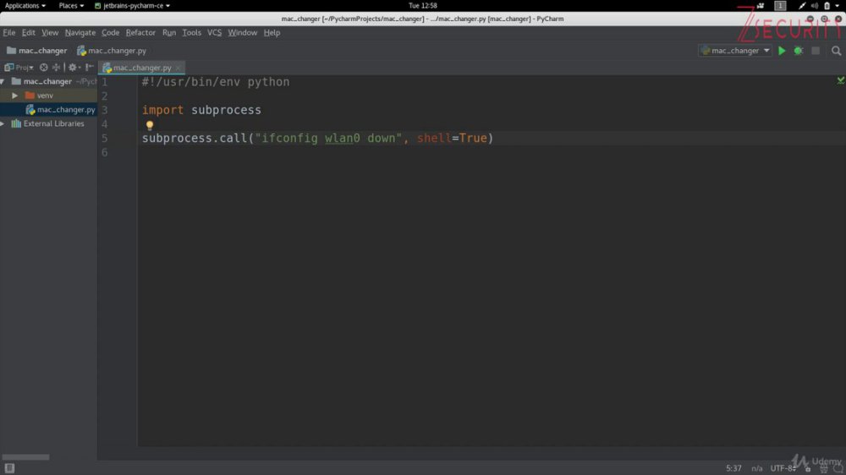Click line number 5 in the gutter

[105, 138]
